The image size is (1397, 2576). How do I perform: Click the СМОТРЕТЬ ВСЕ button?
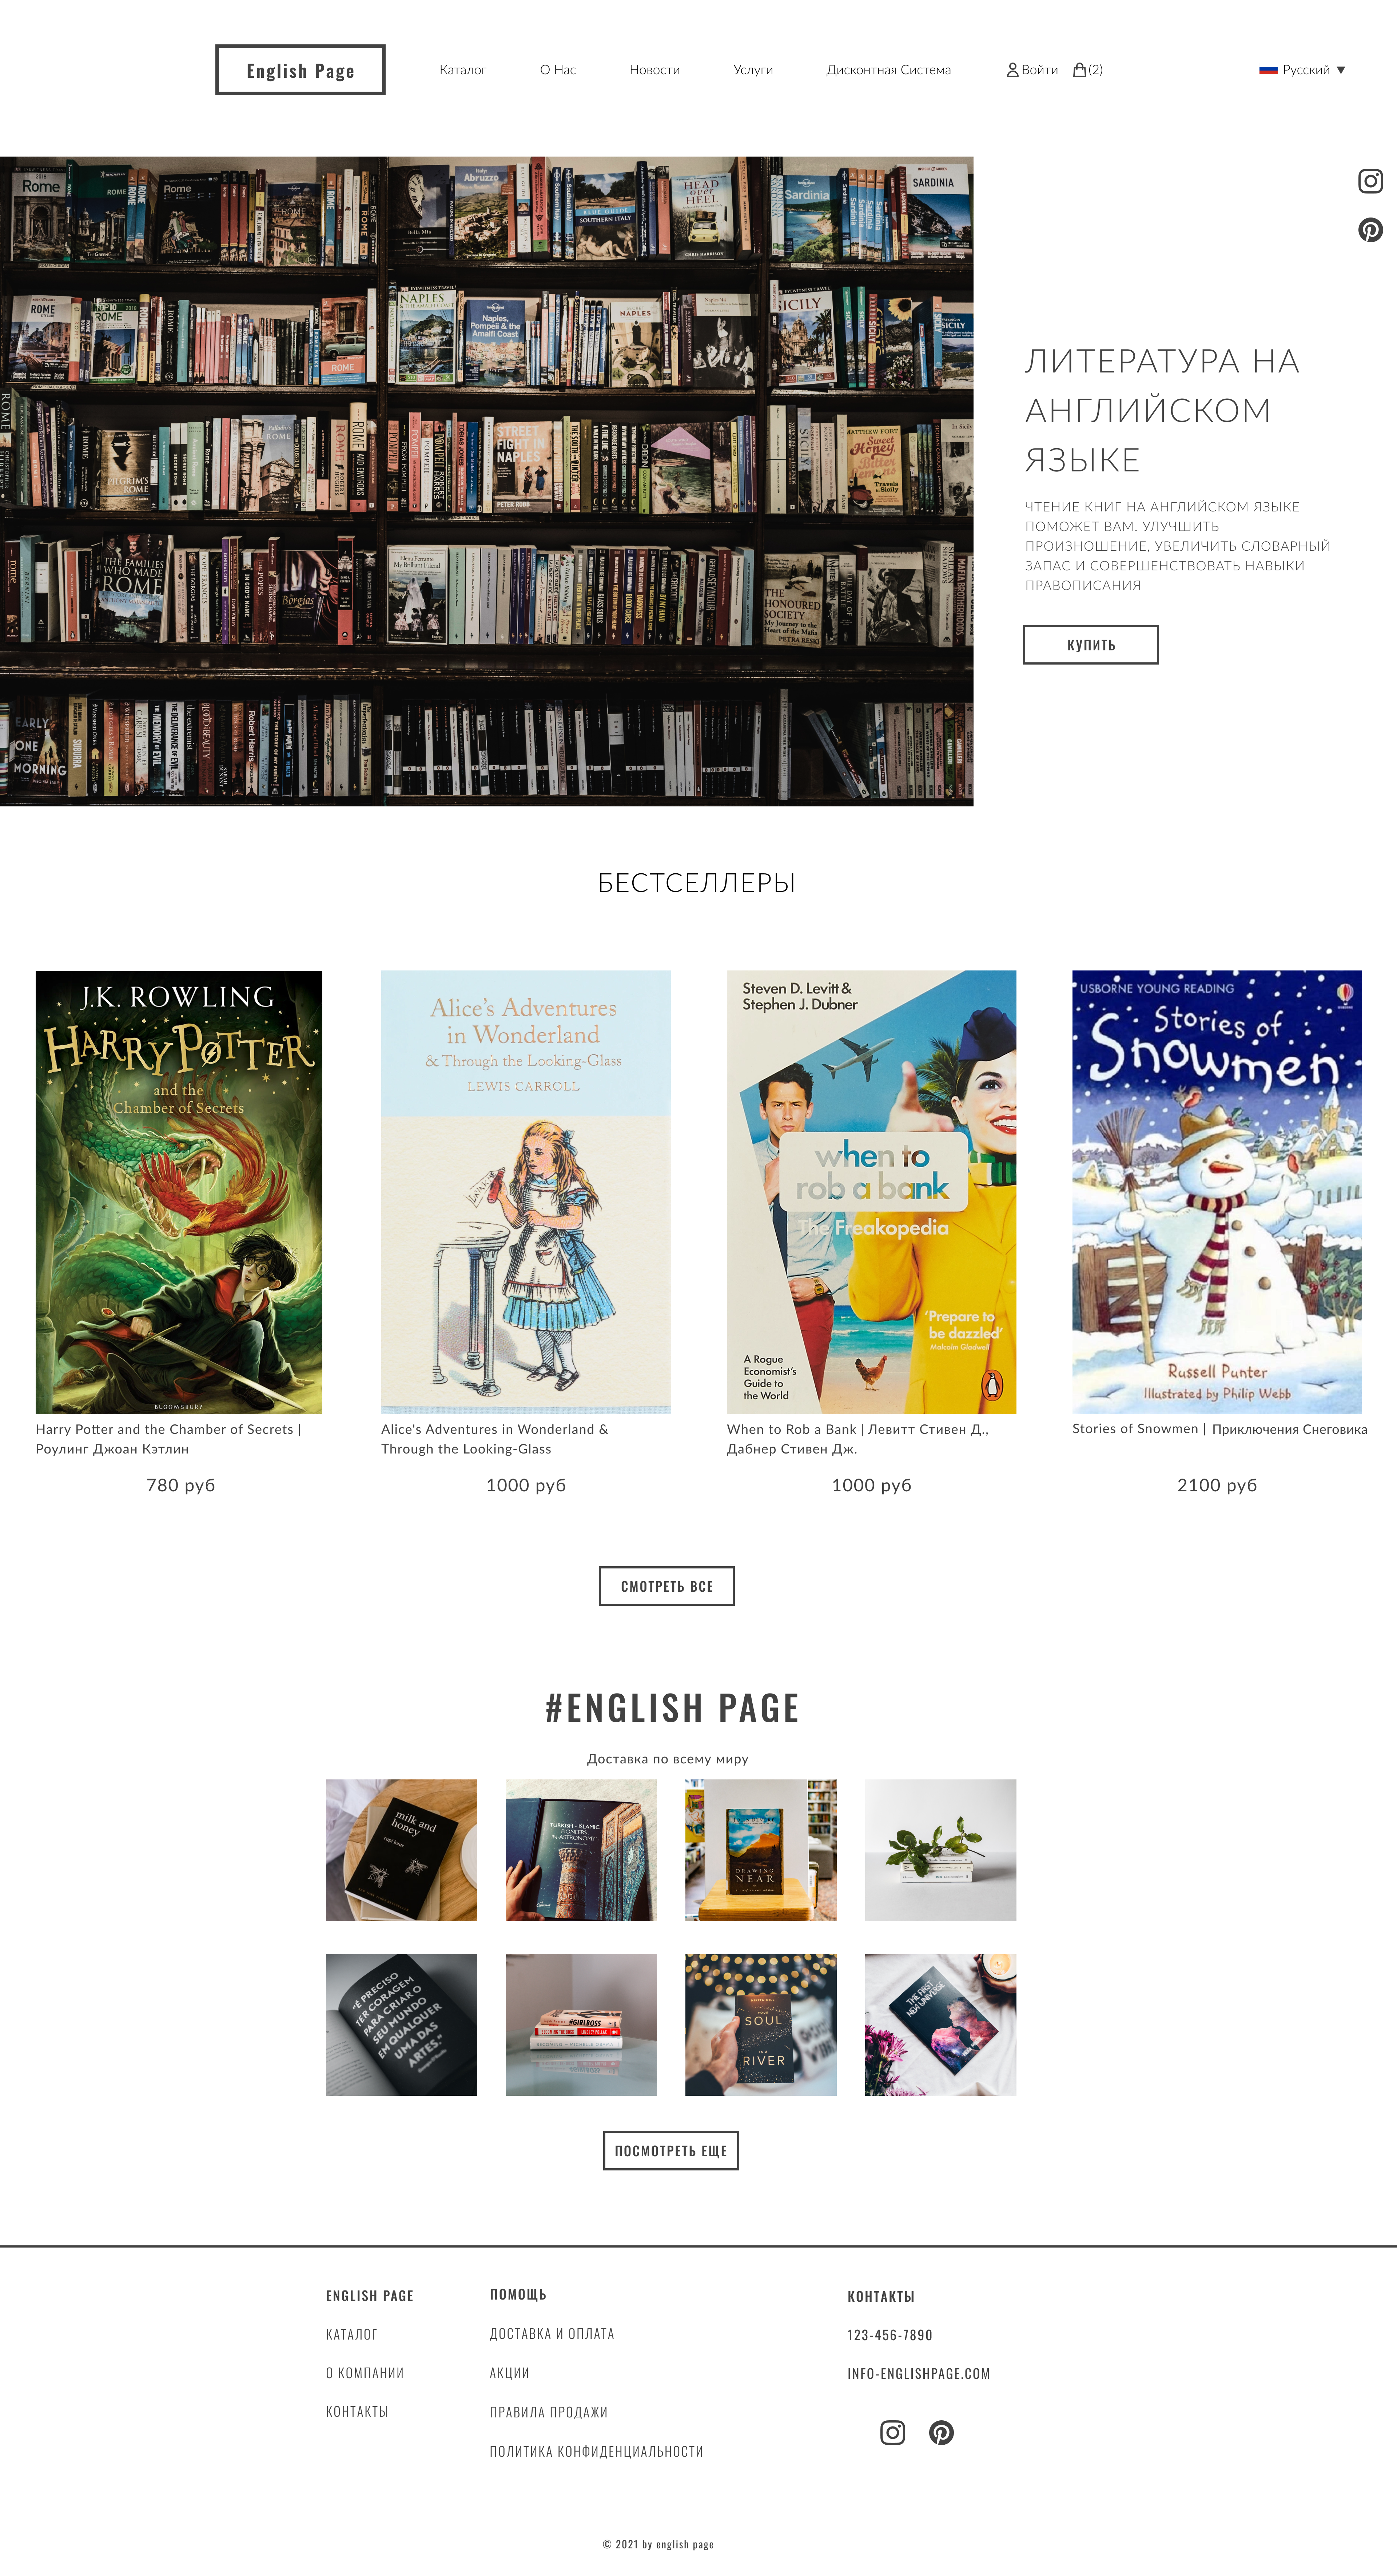pos(667,1586)
